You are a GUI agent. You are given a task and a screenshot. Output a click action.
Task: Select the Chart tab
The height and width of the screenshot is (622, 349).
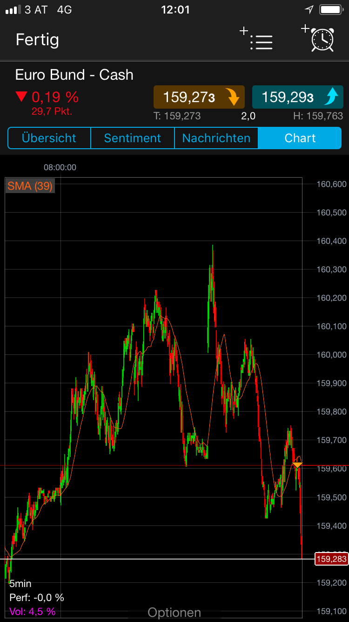point(300,138)
